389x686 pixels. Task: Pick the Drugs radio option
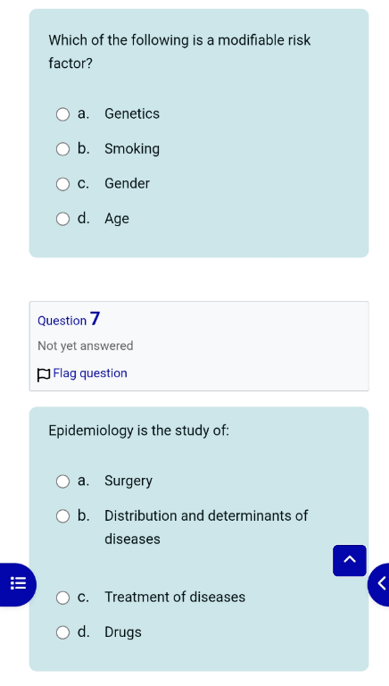[x=62, y=632]
